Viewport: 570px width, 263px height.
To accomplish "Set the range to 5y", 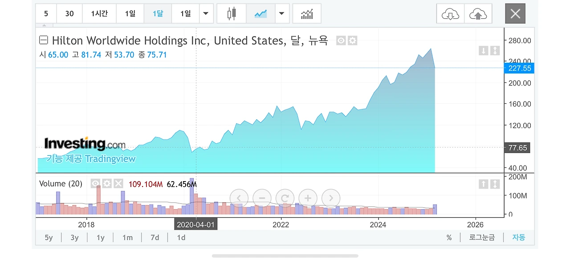I will 49,238.
